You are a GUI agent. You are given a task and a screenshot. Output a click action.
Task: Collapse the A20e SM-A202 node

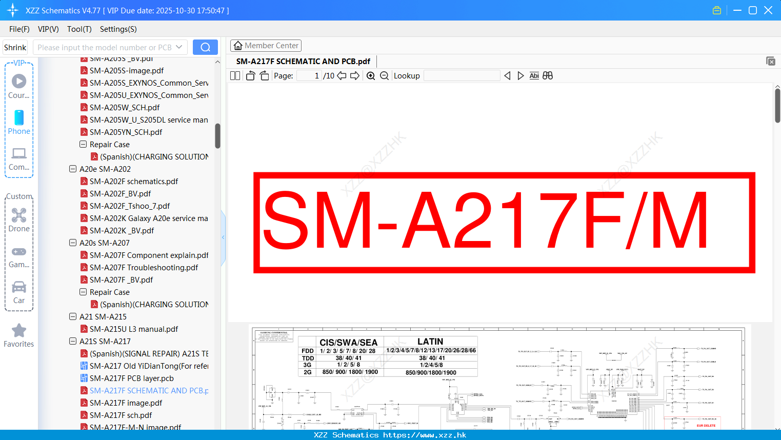point(73,169)
